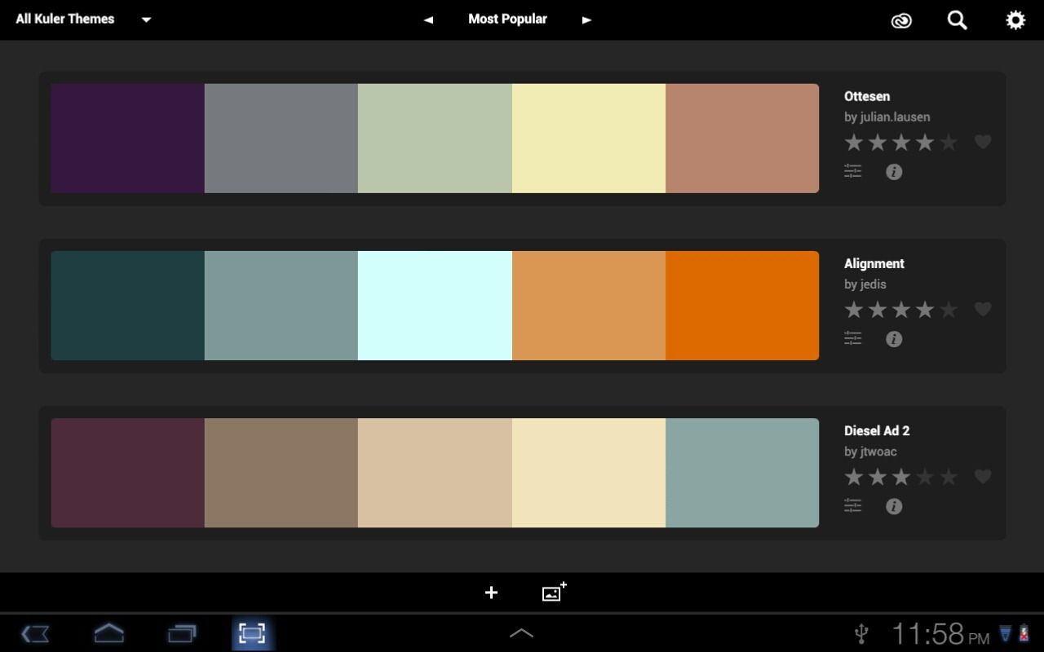Open the search icon in the top bar
Screen dimensions: 1044x652
click(956, 20)
